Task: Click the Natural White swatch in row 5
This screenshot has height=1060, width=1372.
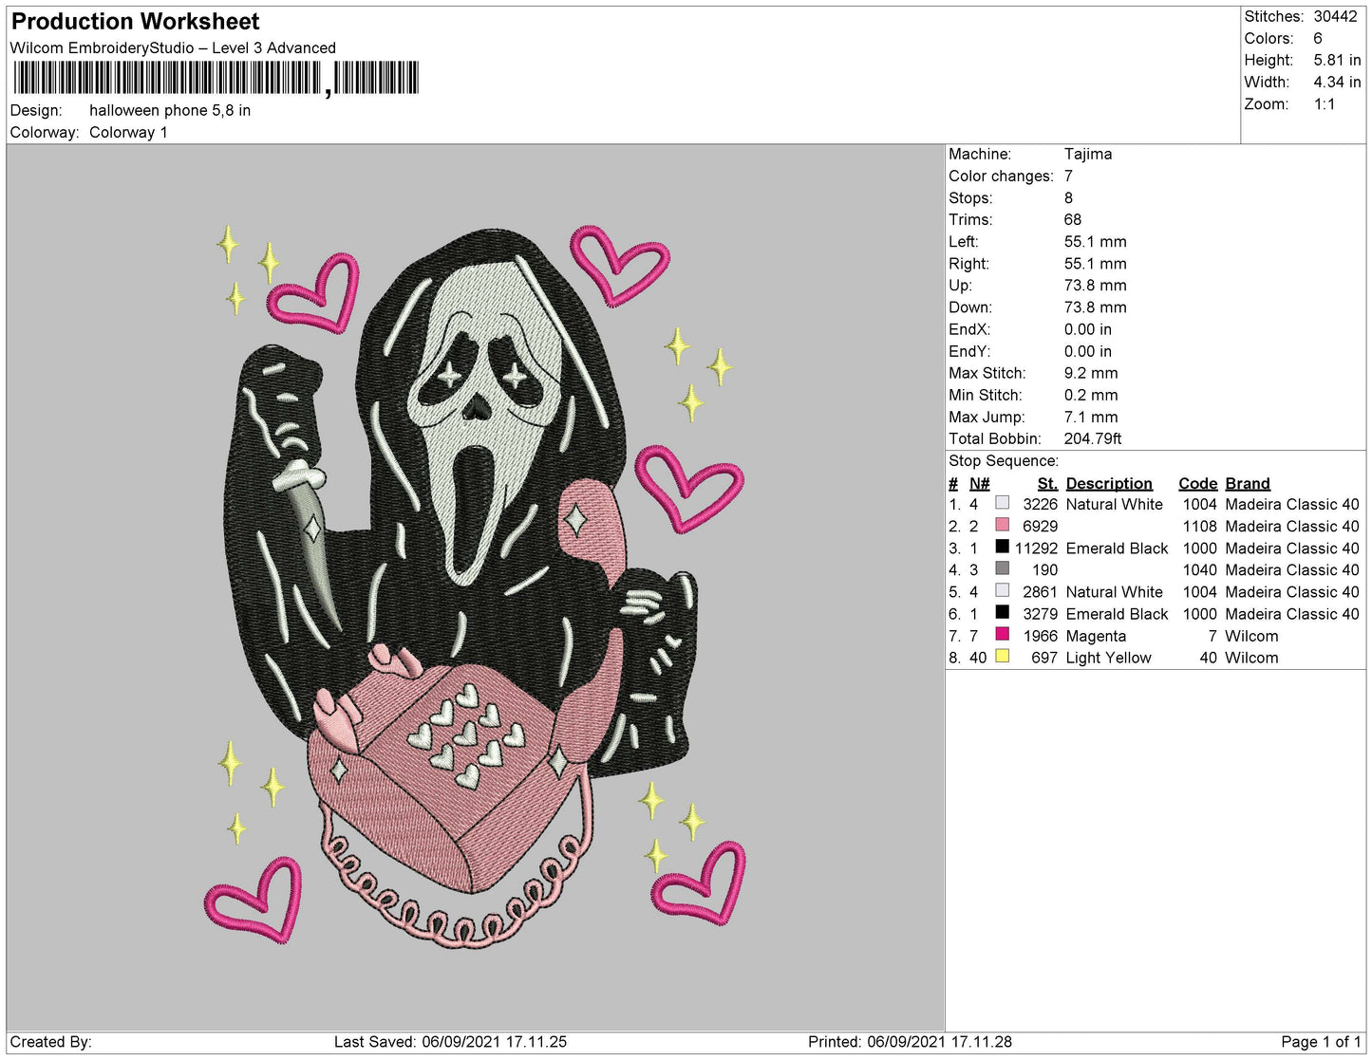Action: (x=1002, y=590)
